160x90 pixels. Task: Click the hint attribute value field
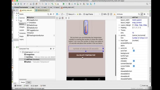point(140,38)
